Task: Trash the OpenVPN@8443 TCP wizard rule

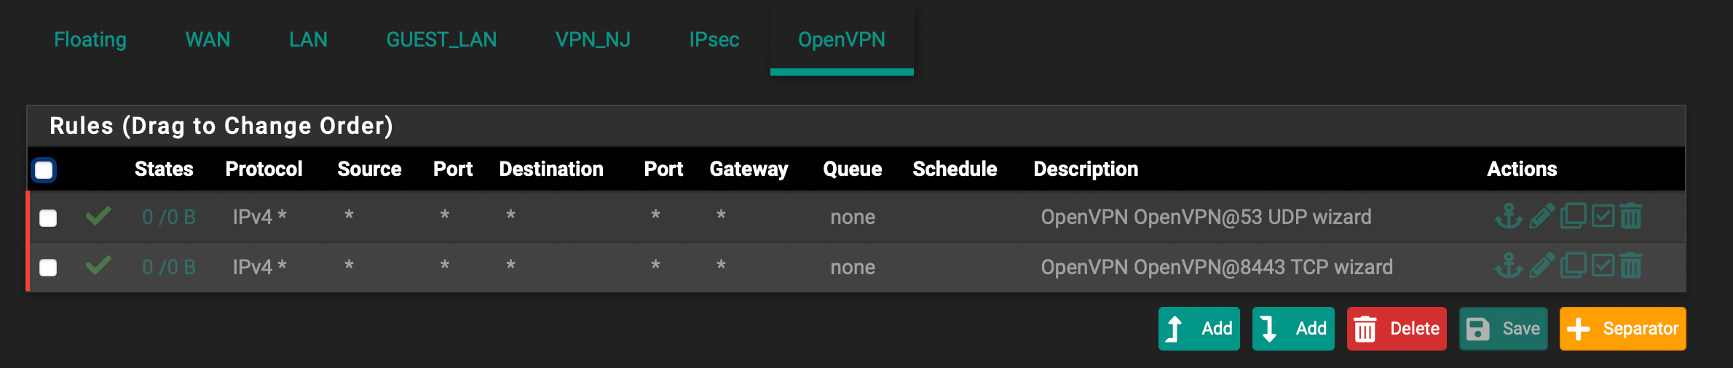Action: click(1631, 265)
